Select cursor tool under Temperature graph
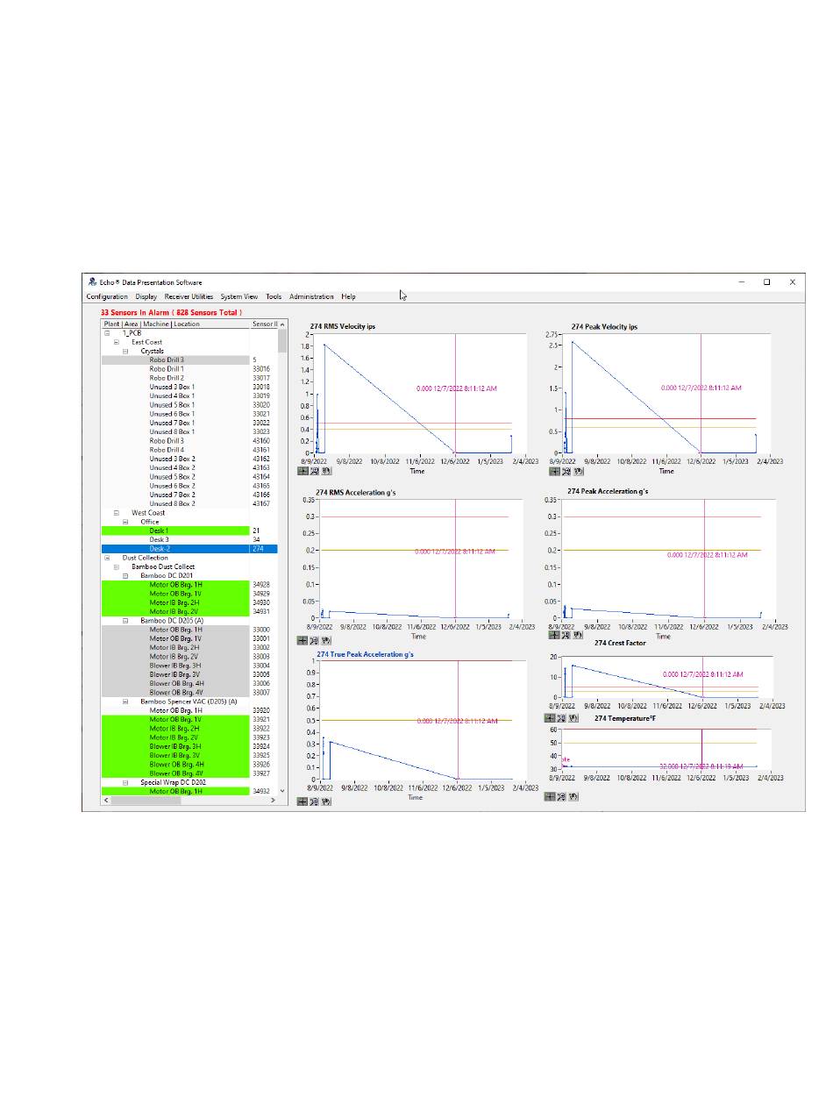Viewport: 833px width, 1111px height. pyautogui.click(x=551, y=796)
